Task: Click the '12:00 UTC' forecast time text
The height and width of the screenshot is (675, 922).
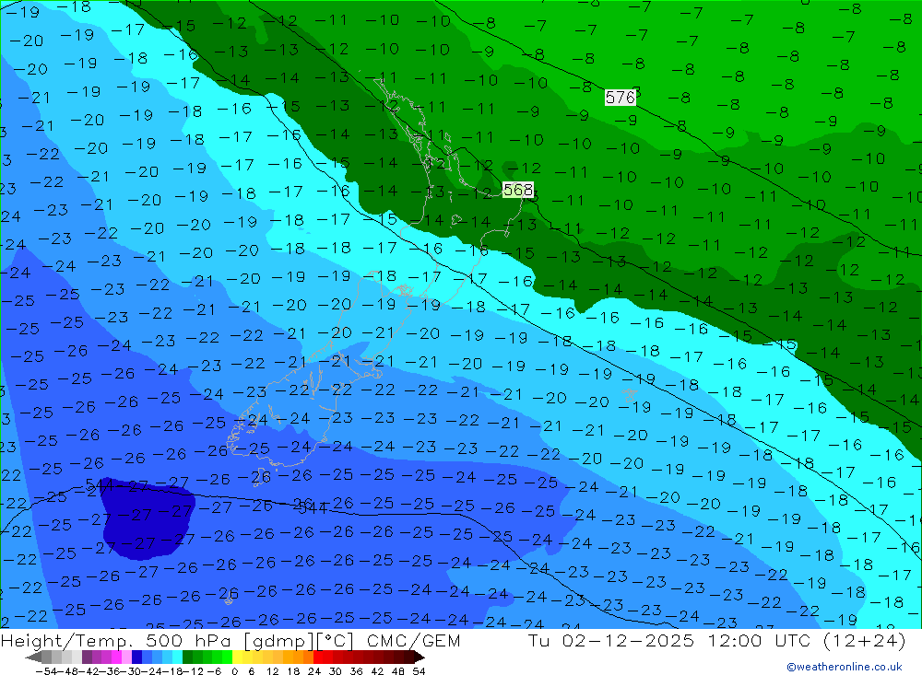Action: click(x=759, y=640)
